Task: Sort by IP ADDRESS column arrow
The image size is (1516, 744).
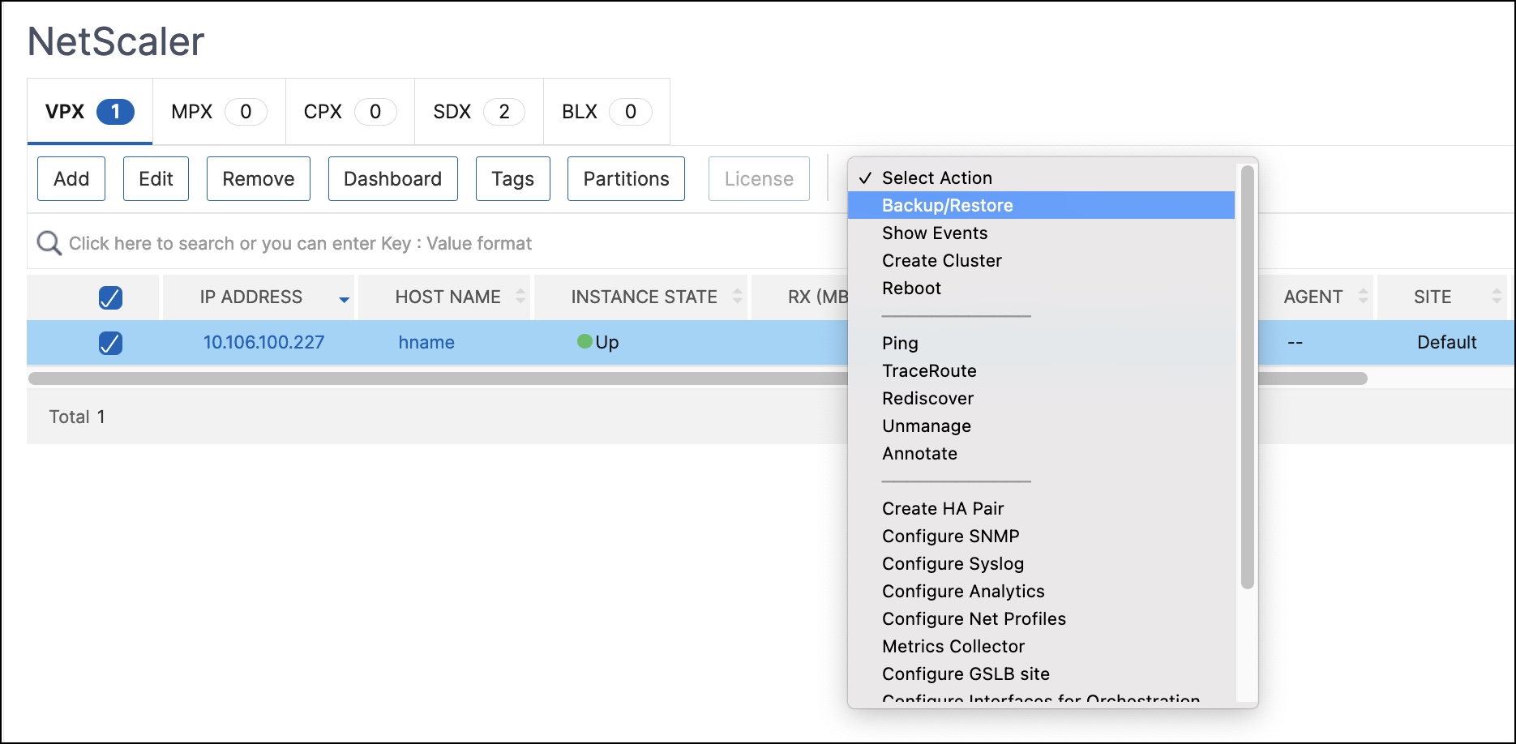Action: coord(344,300)
